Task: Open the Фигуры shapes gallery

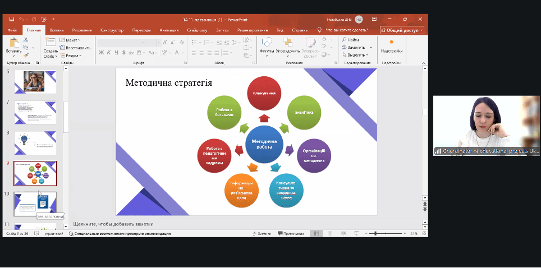Action: pos(267,44)
